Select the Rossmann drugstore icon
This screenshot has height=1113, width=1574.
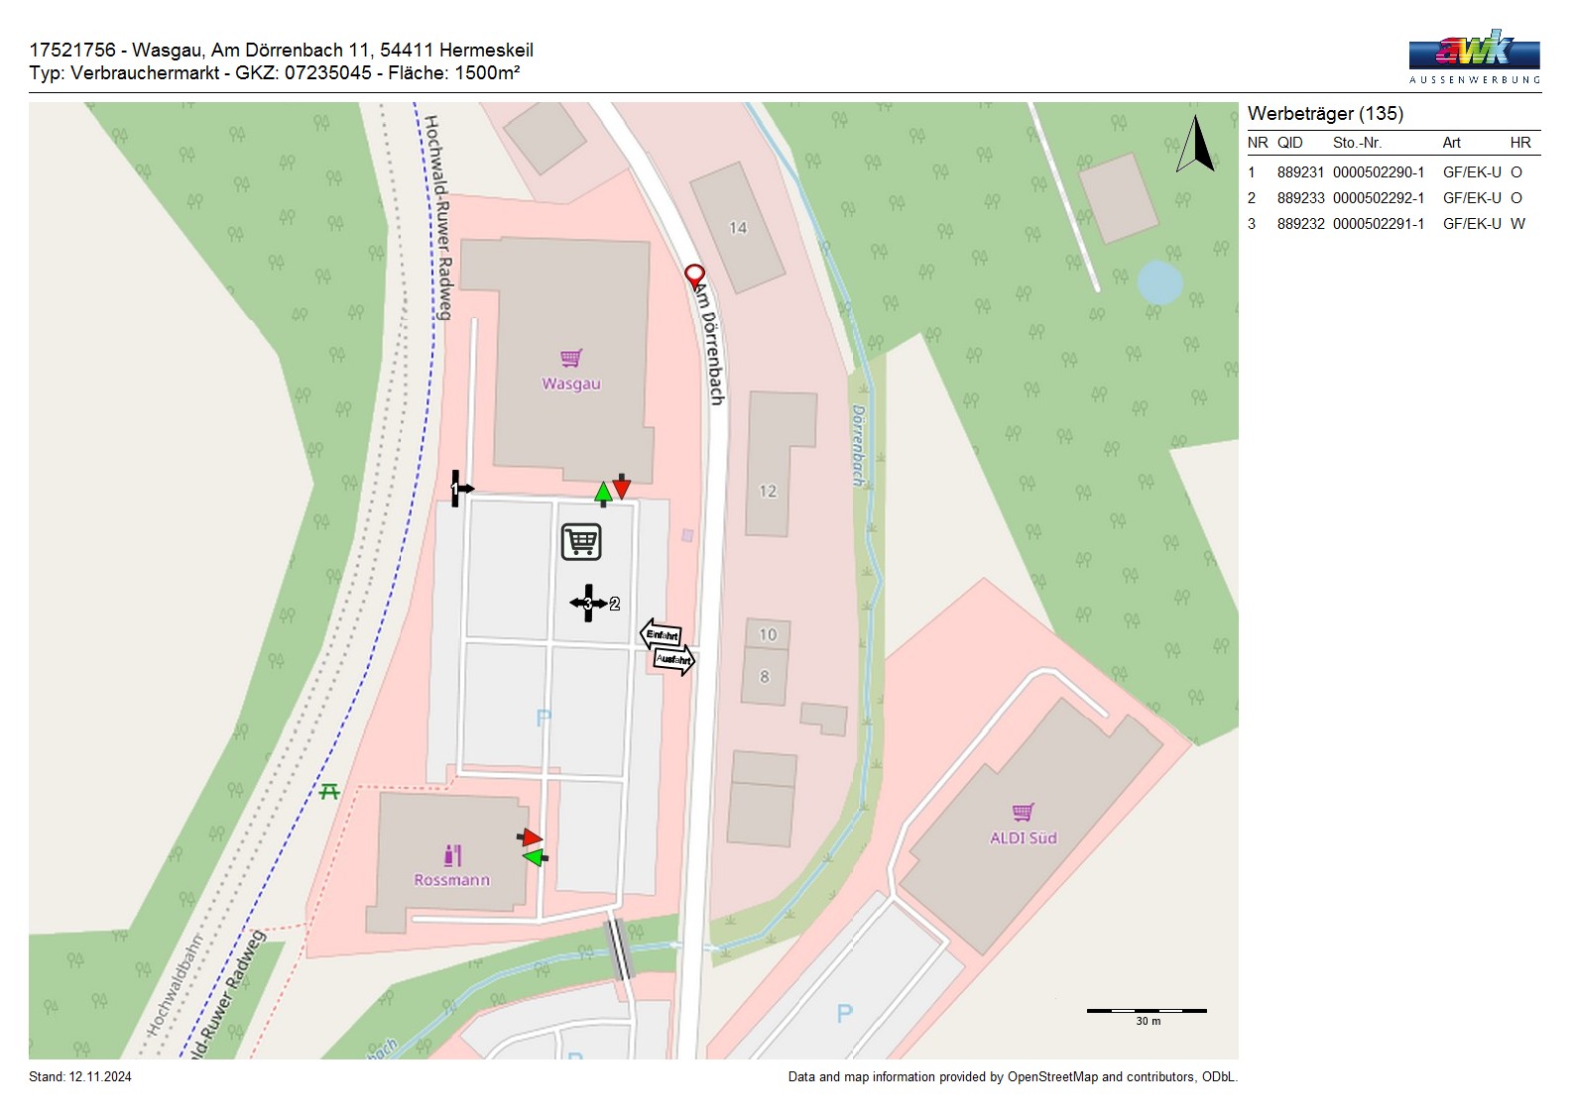point(452,854)
